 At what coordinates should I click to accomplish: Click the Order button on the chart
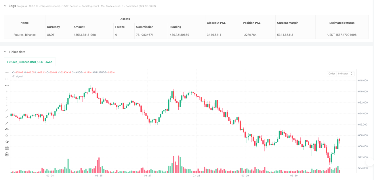pos(332,74)
